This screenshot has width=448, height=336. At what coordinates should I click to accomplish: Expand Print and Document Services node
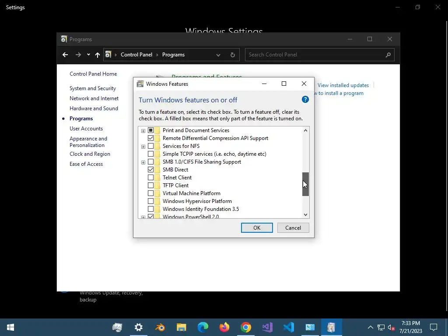point(143,131)
